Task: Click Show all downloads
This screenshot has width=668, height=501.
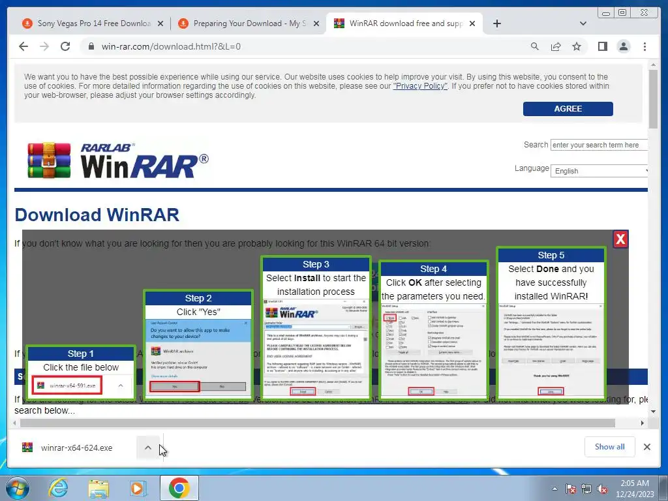Action: (x=610, y=447)
